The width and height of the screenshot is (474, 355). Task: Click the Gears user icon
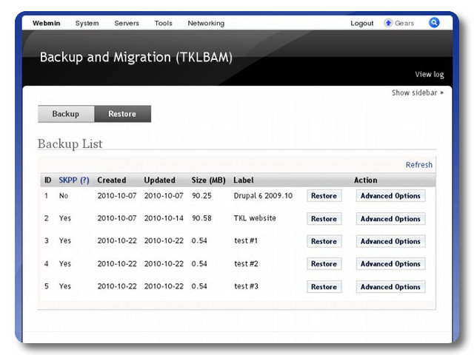coord(388,24)
